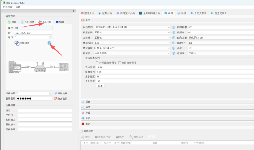The height and width of the screenshot is (150, 254).
Task: Click the computer image in the network diagram
Action: click(15, 67)
